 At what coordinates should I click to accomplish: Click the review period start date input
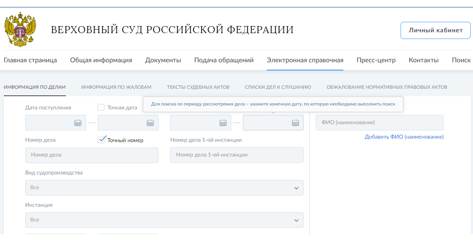coord(200,123)
